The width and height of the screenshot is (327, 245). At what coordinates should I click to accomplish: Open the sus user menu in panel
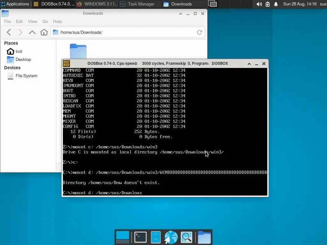tap(323, 4)
